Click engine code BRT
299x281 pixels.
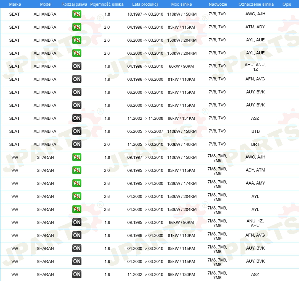coord(255,144)
